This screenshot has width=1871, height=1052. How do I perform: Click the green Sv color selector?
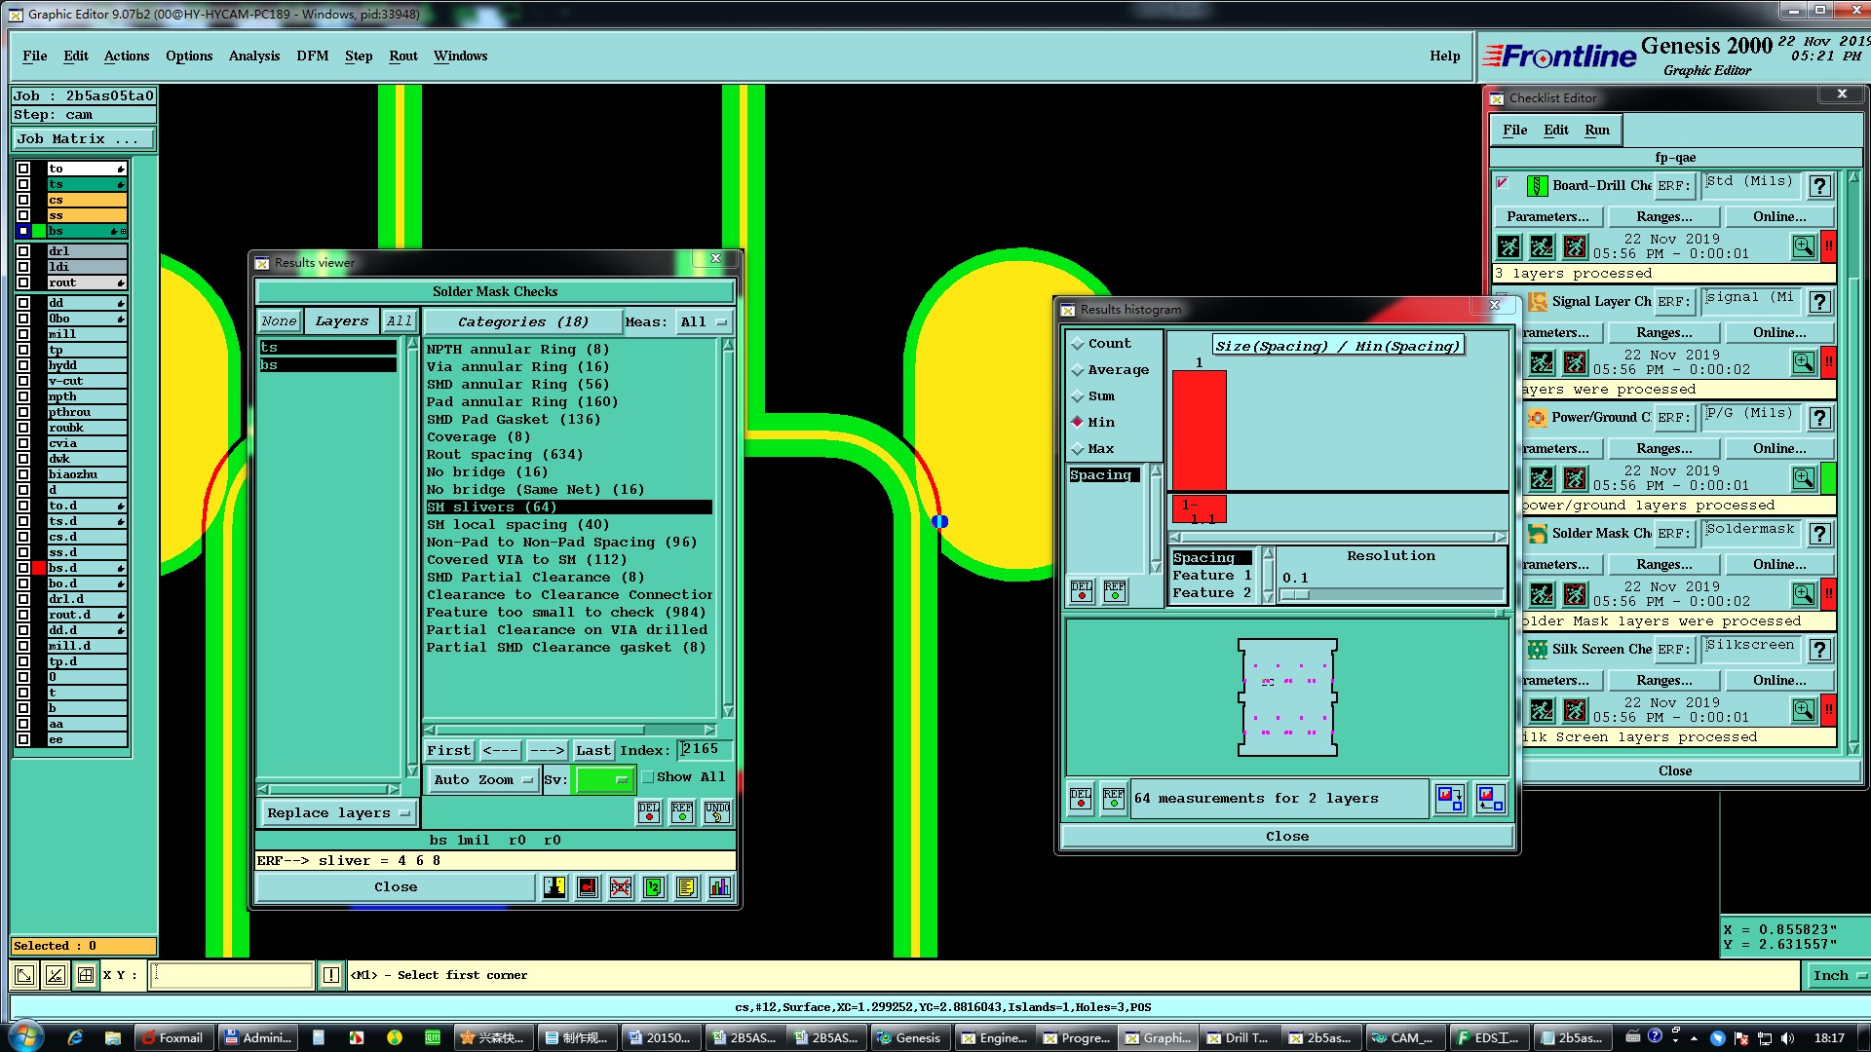click(604, 780)
